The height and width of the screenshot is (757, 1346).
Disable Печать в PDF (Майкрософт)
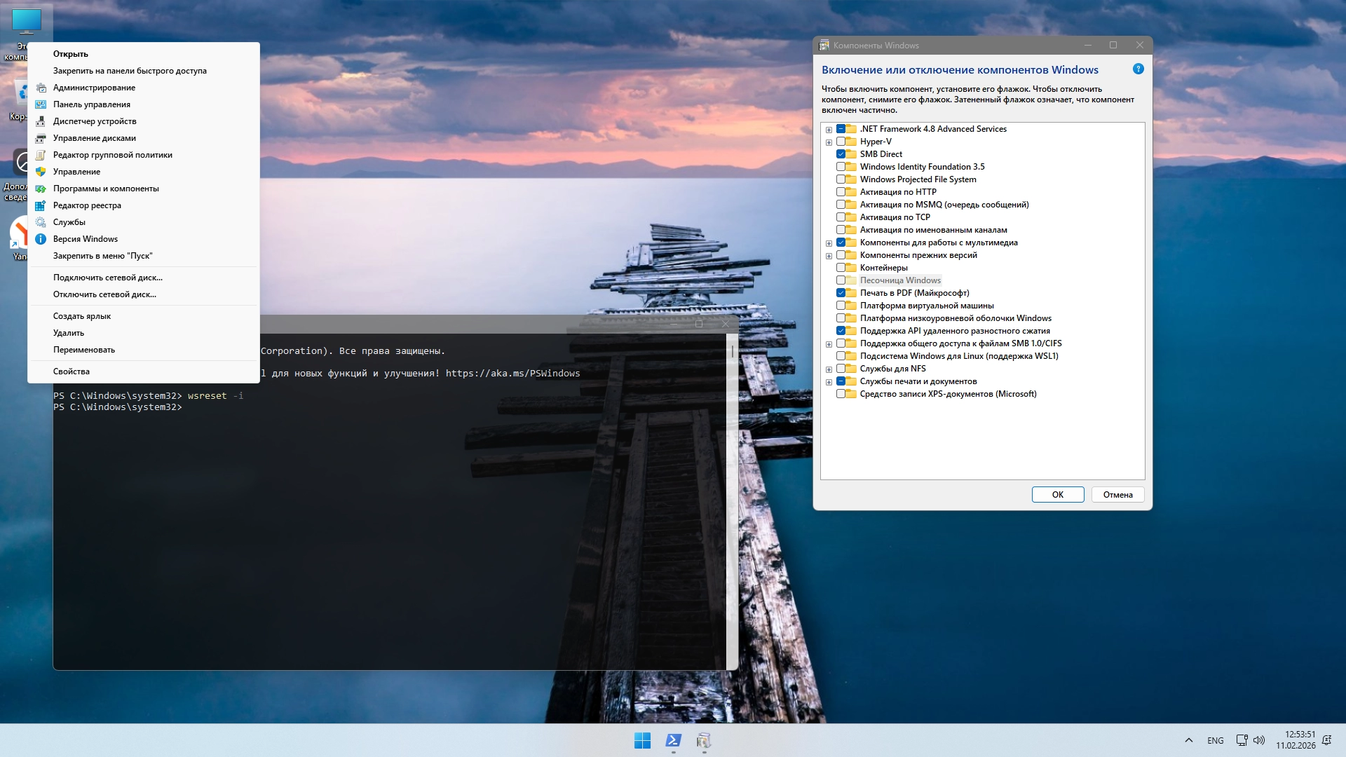pos(841,293)
